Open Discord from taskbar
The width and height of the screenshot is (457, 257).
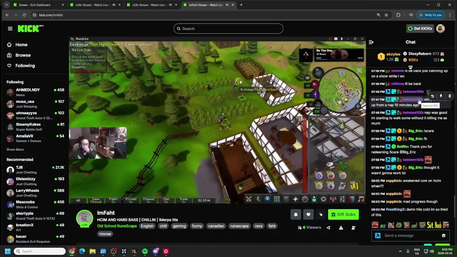coord(155,251)
